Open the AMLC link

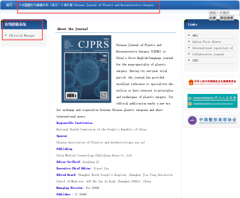195,35
